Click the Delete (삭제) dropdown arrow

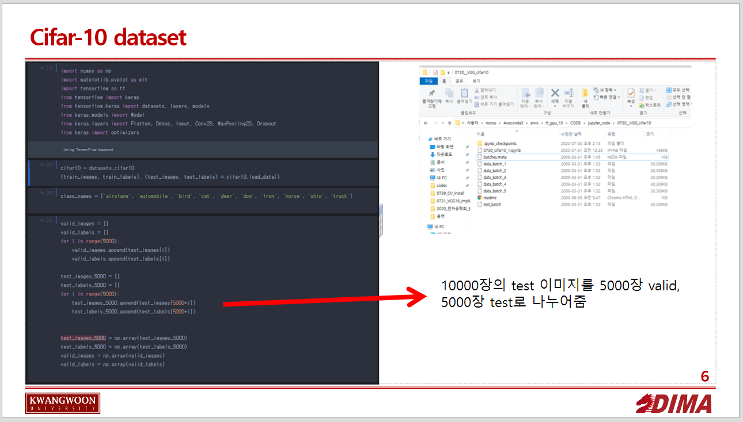tap(555, 106)
